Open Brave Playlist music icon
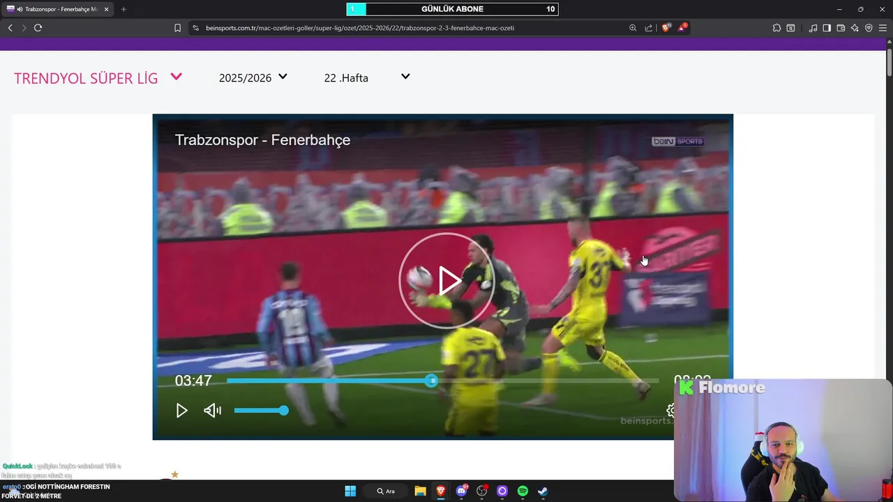Viewport: 893px width, 502px height. point(813,28)
